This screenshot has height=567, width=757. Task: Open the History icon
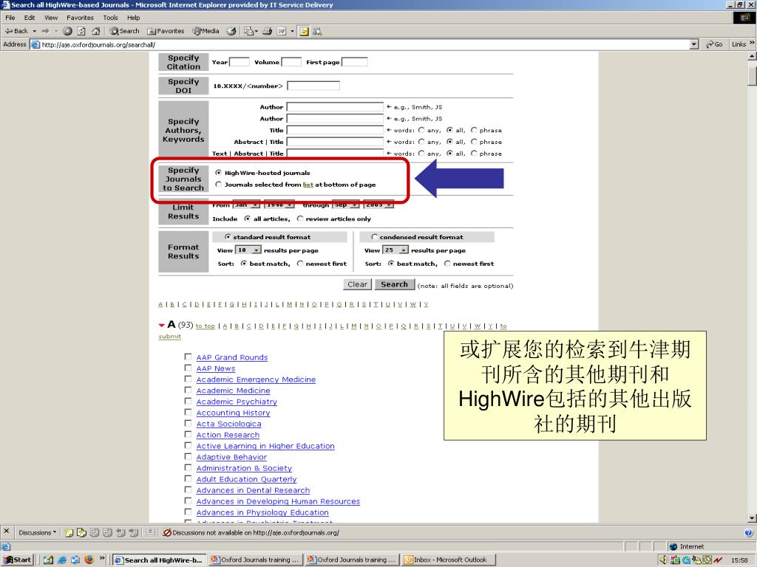[x=231, y=31]
